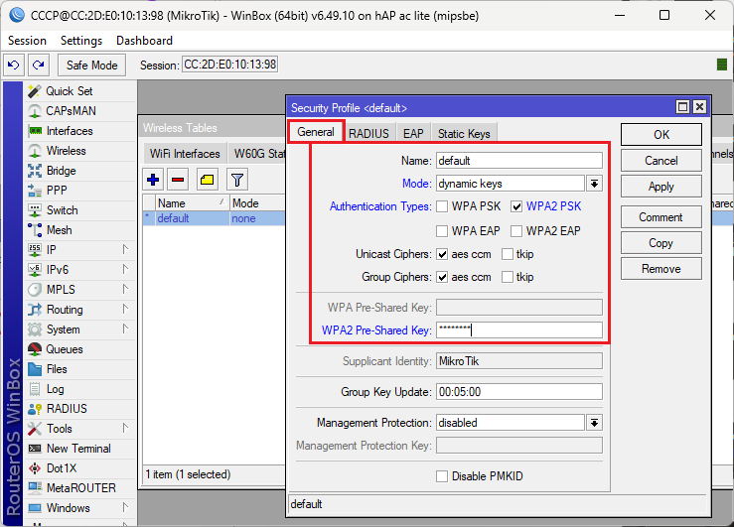Switch to the Static Keys tab
Viewport: 734px width, 527px height.
click(x=464, y=133)
